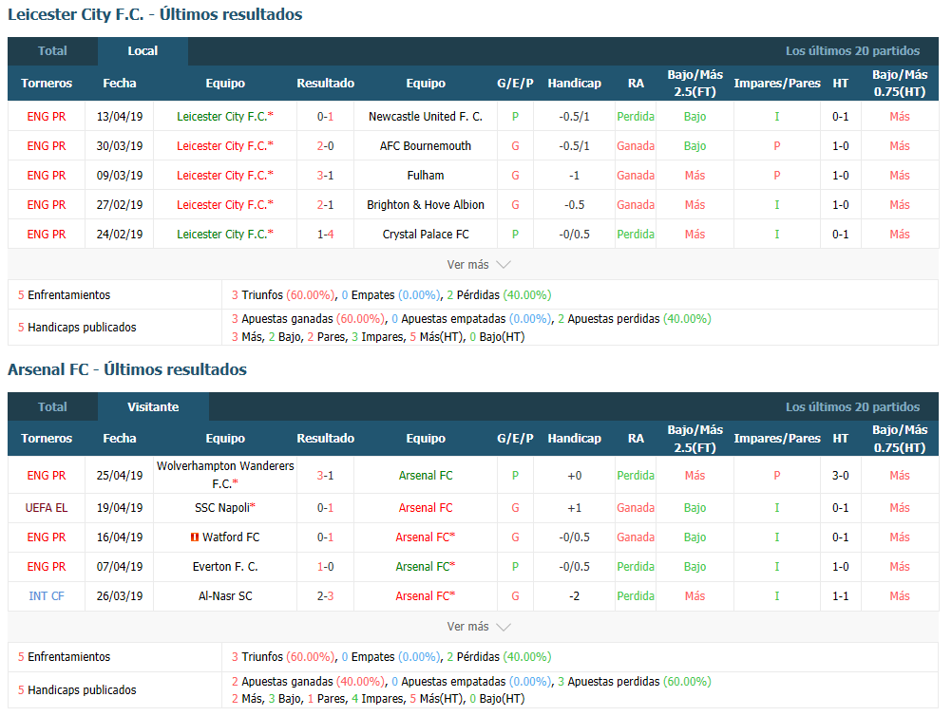Click Ganada in Fulham row
This screenshot has height=716, width=952.
coord(636,176)
